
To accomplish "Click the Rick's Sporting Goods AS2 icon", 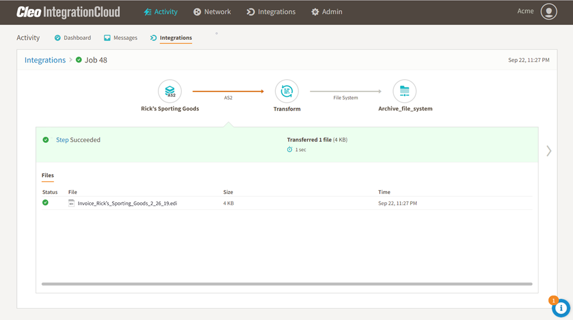I will pos(170,92).
